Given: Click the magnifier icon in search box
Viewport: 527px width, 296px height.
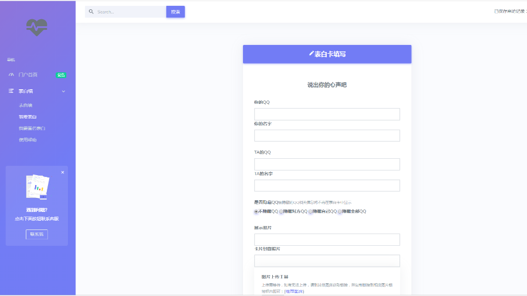Looking at the screenshot, I should tap(91, 12).
